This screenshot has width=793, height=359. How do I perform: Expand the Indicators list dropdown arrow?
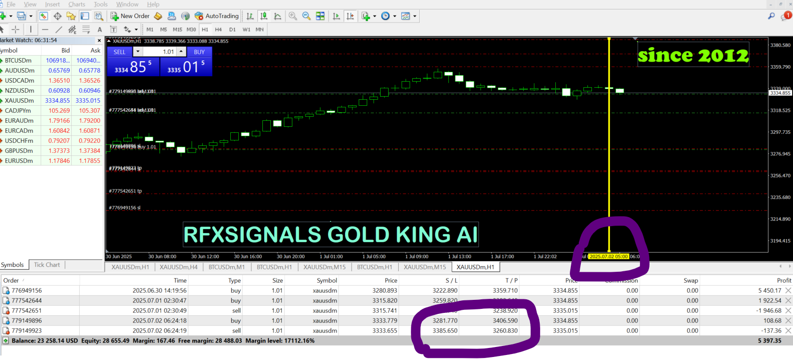[375, 16]
